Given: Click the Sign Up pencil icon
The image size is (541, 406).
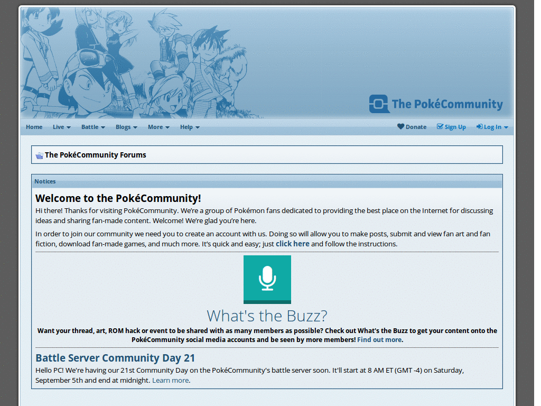Looking at the screenshot, I should tap(440, 126).
